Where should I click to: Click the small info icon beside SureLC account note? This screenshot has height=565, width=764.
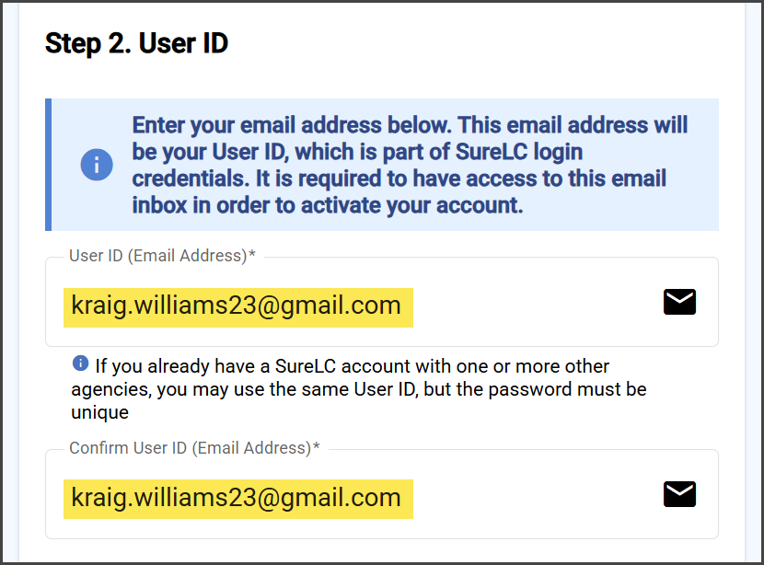coord(80,363)
